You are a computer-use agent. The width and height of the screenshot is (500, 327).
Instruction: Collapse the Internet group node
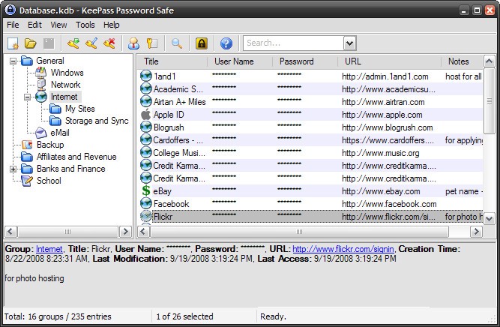click(x=27, y=97)
